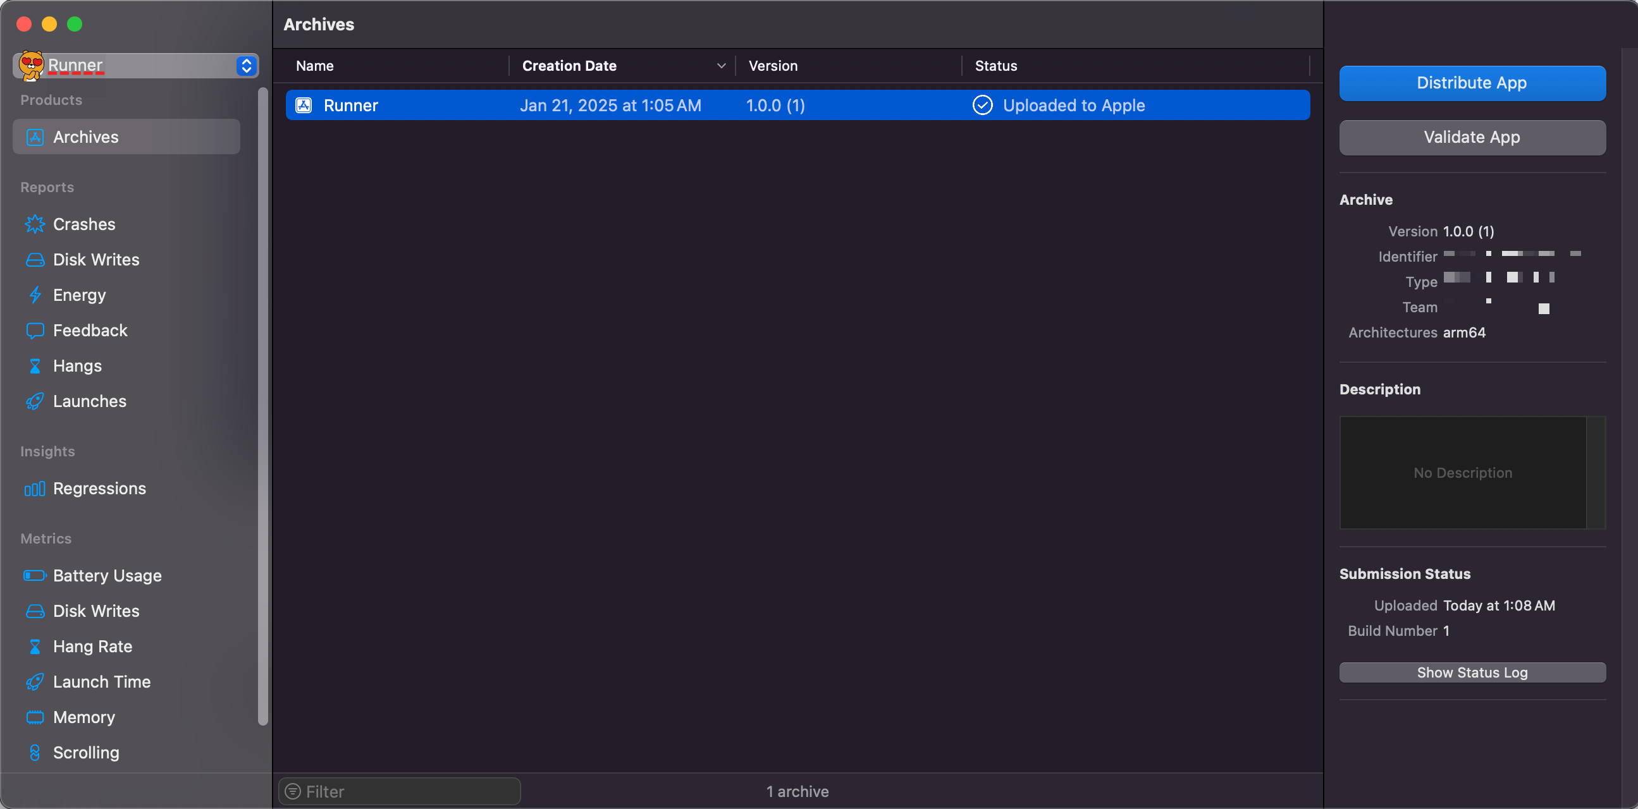Open Launch Time metrics
1638x809 pixels.
(x=102, y=682)
